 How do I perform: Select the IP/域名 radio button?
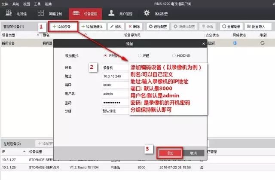pos(106,56)
